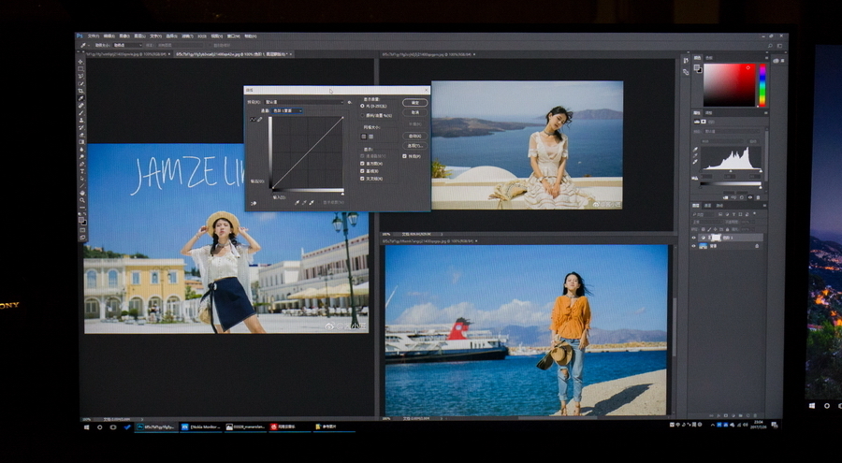Hide the Background layer
Image resolution: width=842 pixels, height=463 pixels.
[694, 245]
